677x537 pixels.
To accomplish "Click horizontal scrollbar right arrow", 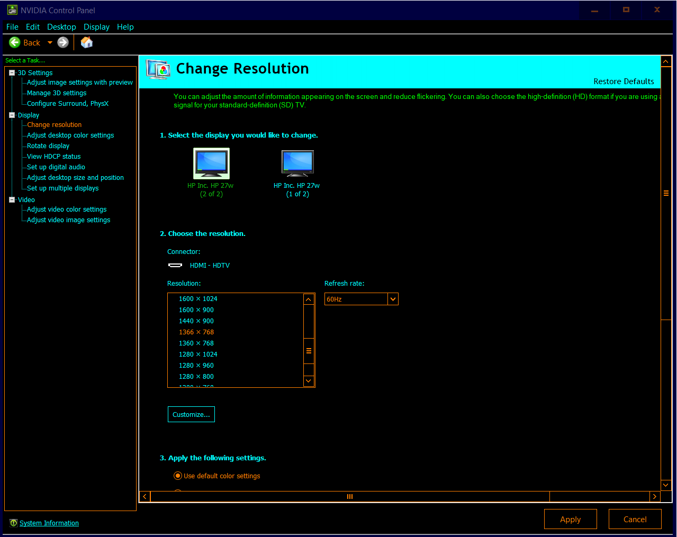I will 655,496.
